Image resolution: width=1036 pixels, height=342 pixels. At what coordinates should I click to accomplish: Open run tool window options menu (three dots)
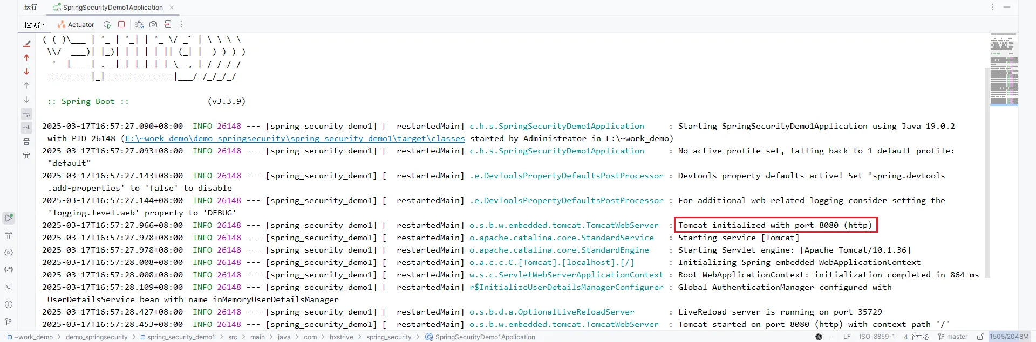(993, 7)
